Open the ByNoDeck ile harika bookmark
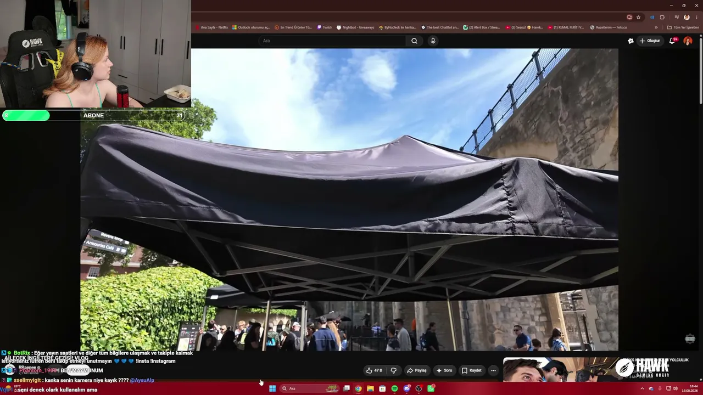The image size is (703, 395). 397,27
